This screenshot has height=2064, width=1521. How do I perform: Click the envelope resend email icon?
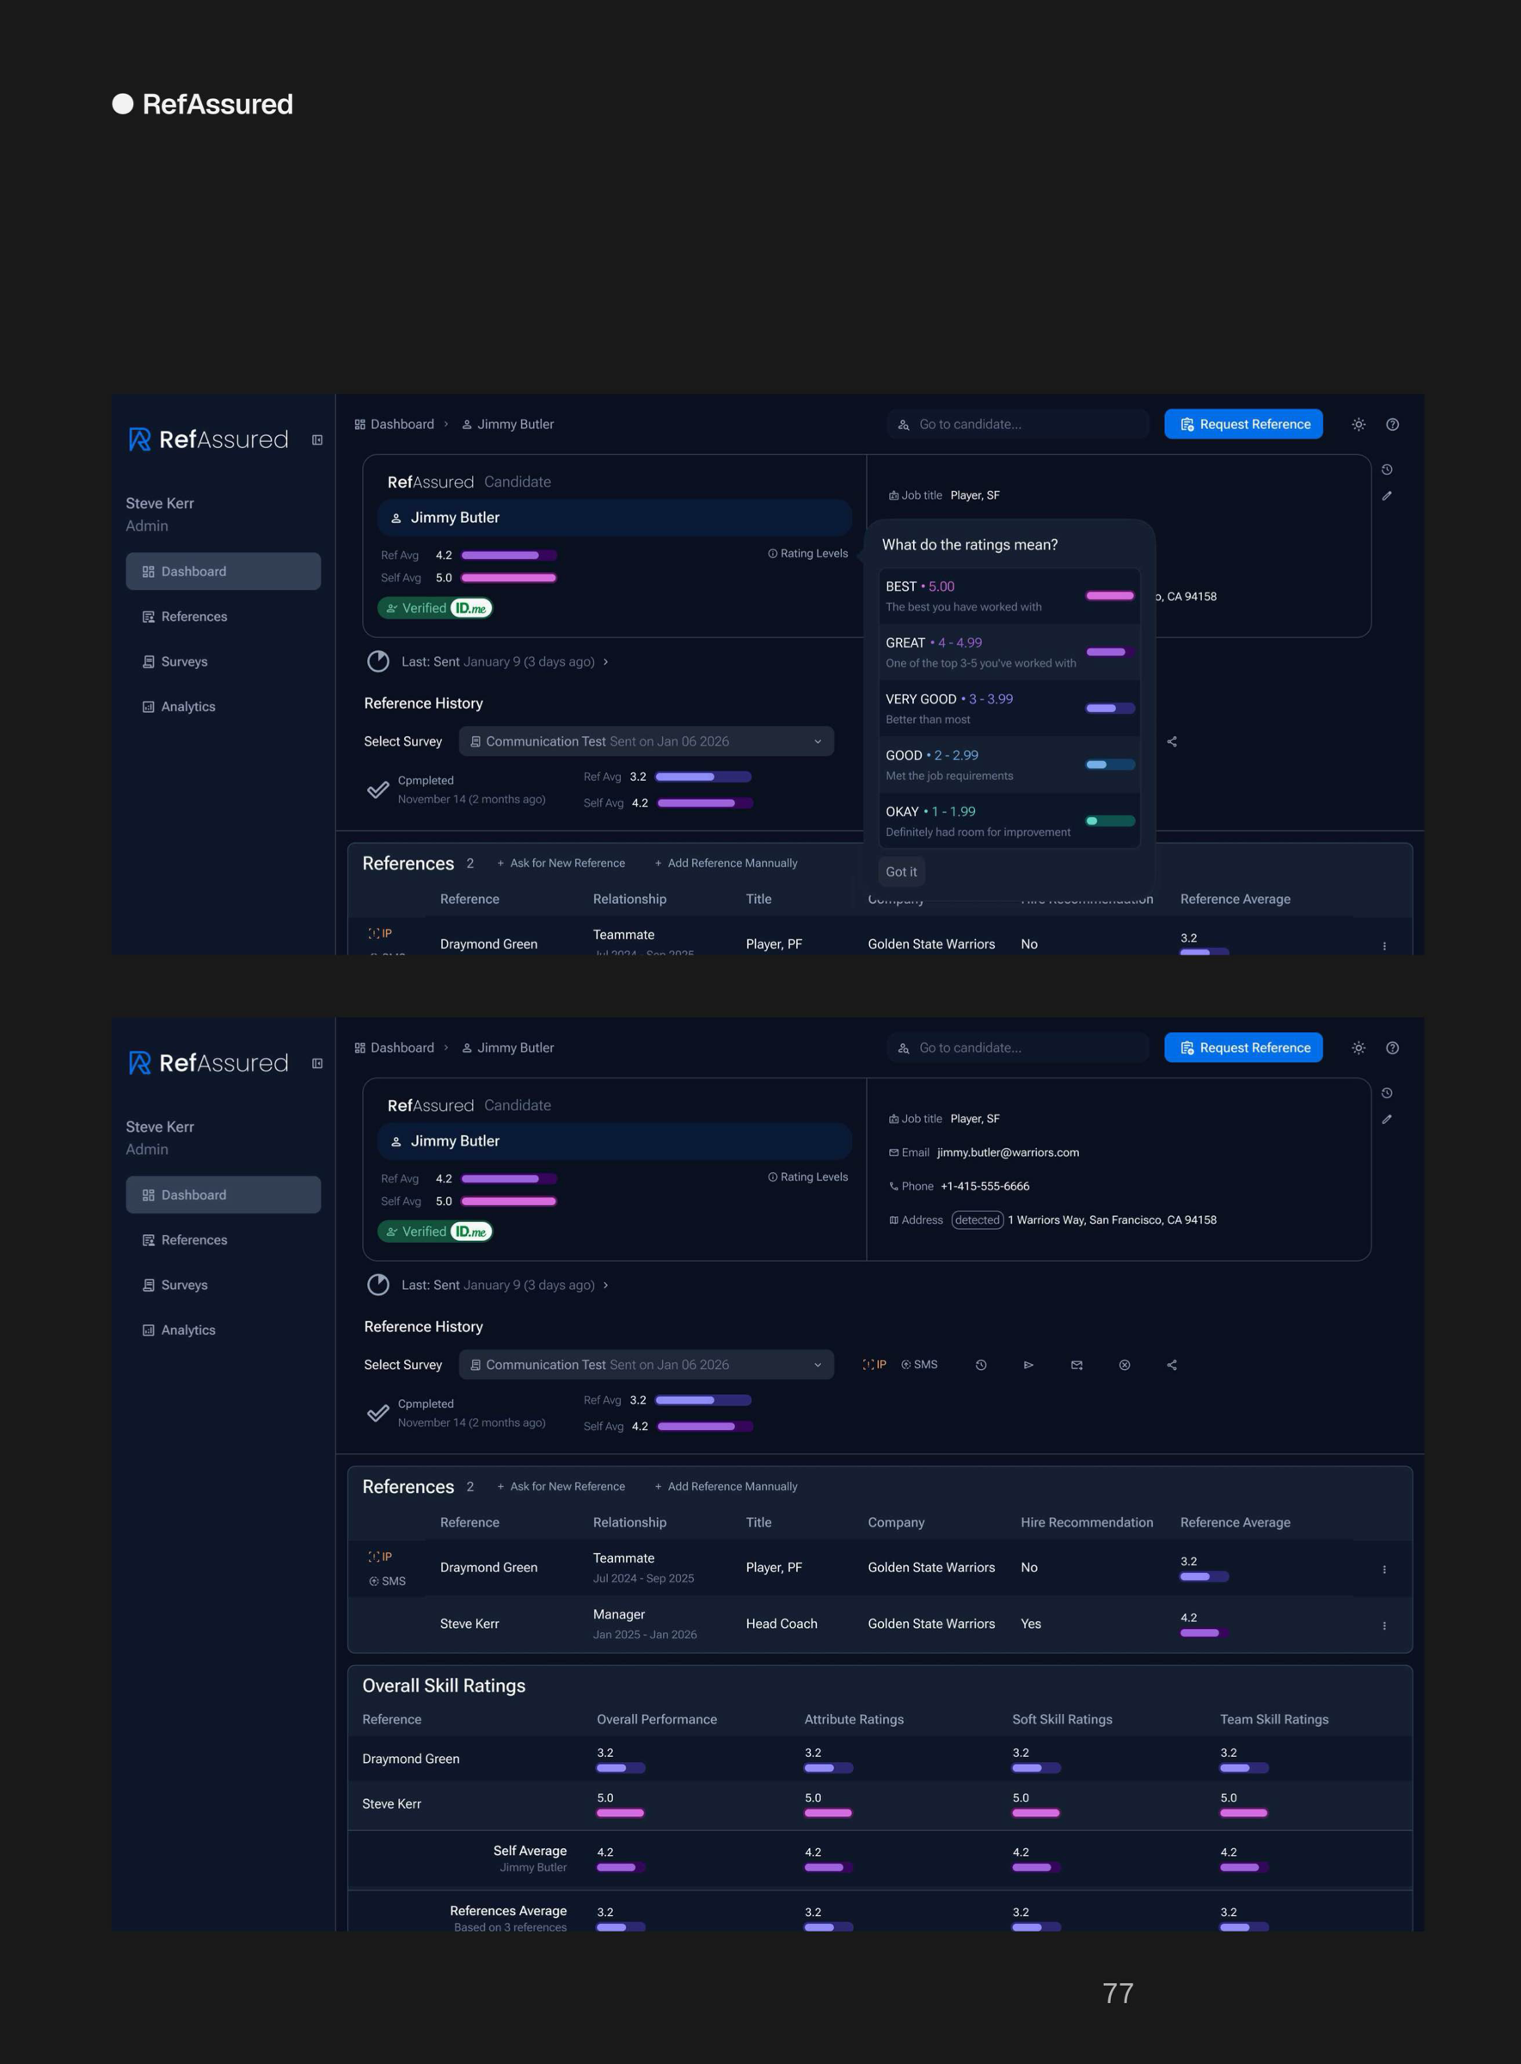pos(1076,1365)
